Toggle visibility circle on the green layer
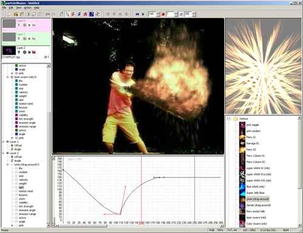The width and height of the screenshot is (303, 233). point(25,39)
